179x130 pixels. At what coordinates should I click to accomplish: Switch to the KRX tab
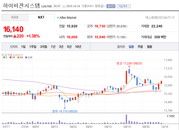(15, 17)
